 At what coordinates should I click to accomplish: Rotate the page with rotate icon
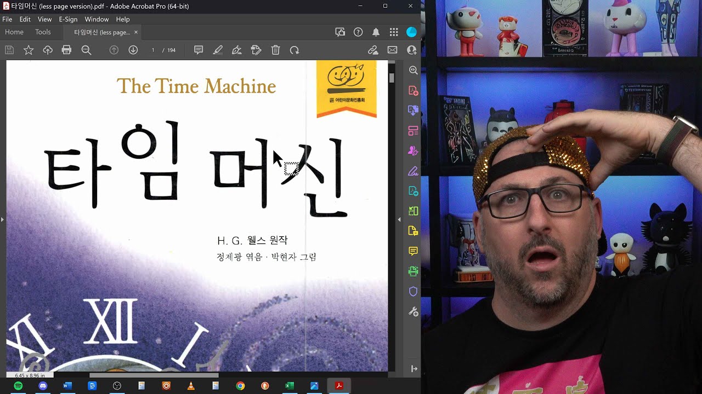[295, 50]
